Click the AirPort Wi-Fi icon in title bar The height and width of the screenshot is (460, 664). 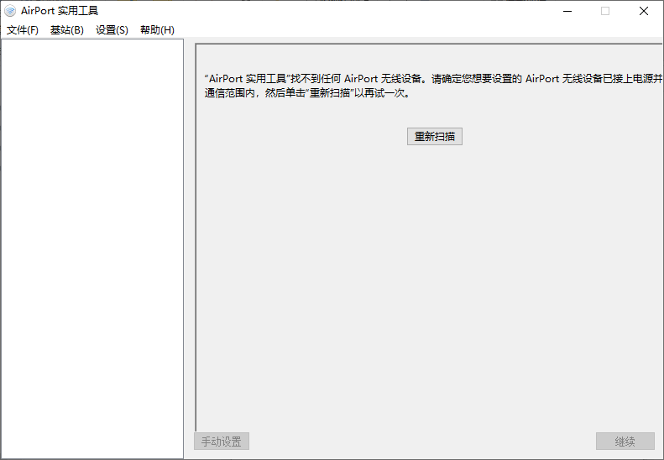click(10, 11)
